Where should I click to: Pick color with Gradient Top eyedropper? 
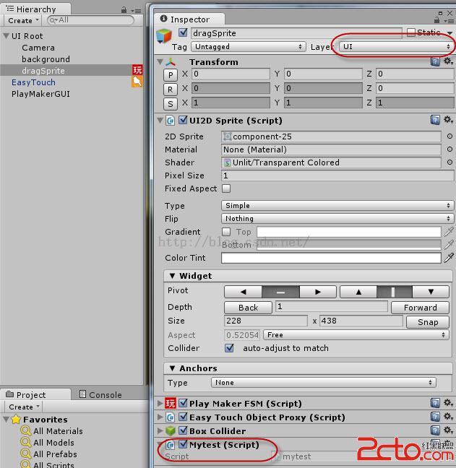(x=449, y=232)
